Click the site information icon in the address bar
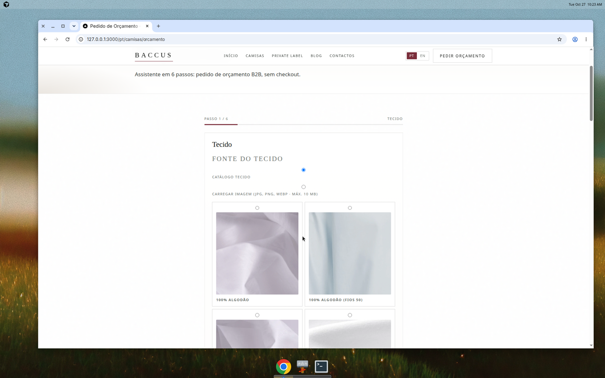605x378 pixels. pyautogui.click(x=81, y=39)
